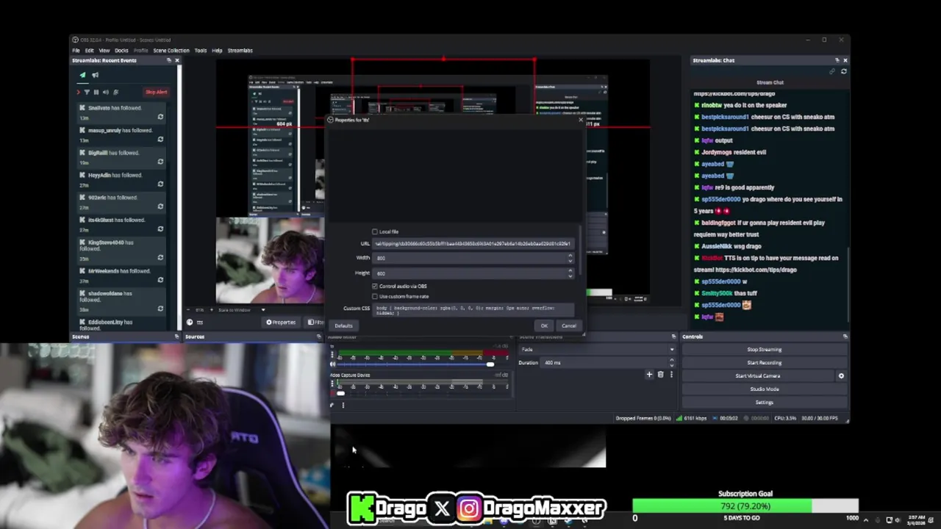Remove the scene transition with trash icon
The width and height of the screenshot is (941, 529).
(660, 375)
